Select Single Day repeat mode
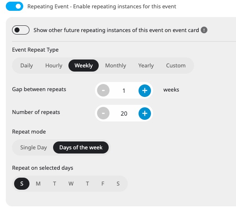236x213 pixels. pyautogui.click(x=34, y=148)
